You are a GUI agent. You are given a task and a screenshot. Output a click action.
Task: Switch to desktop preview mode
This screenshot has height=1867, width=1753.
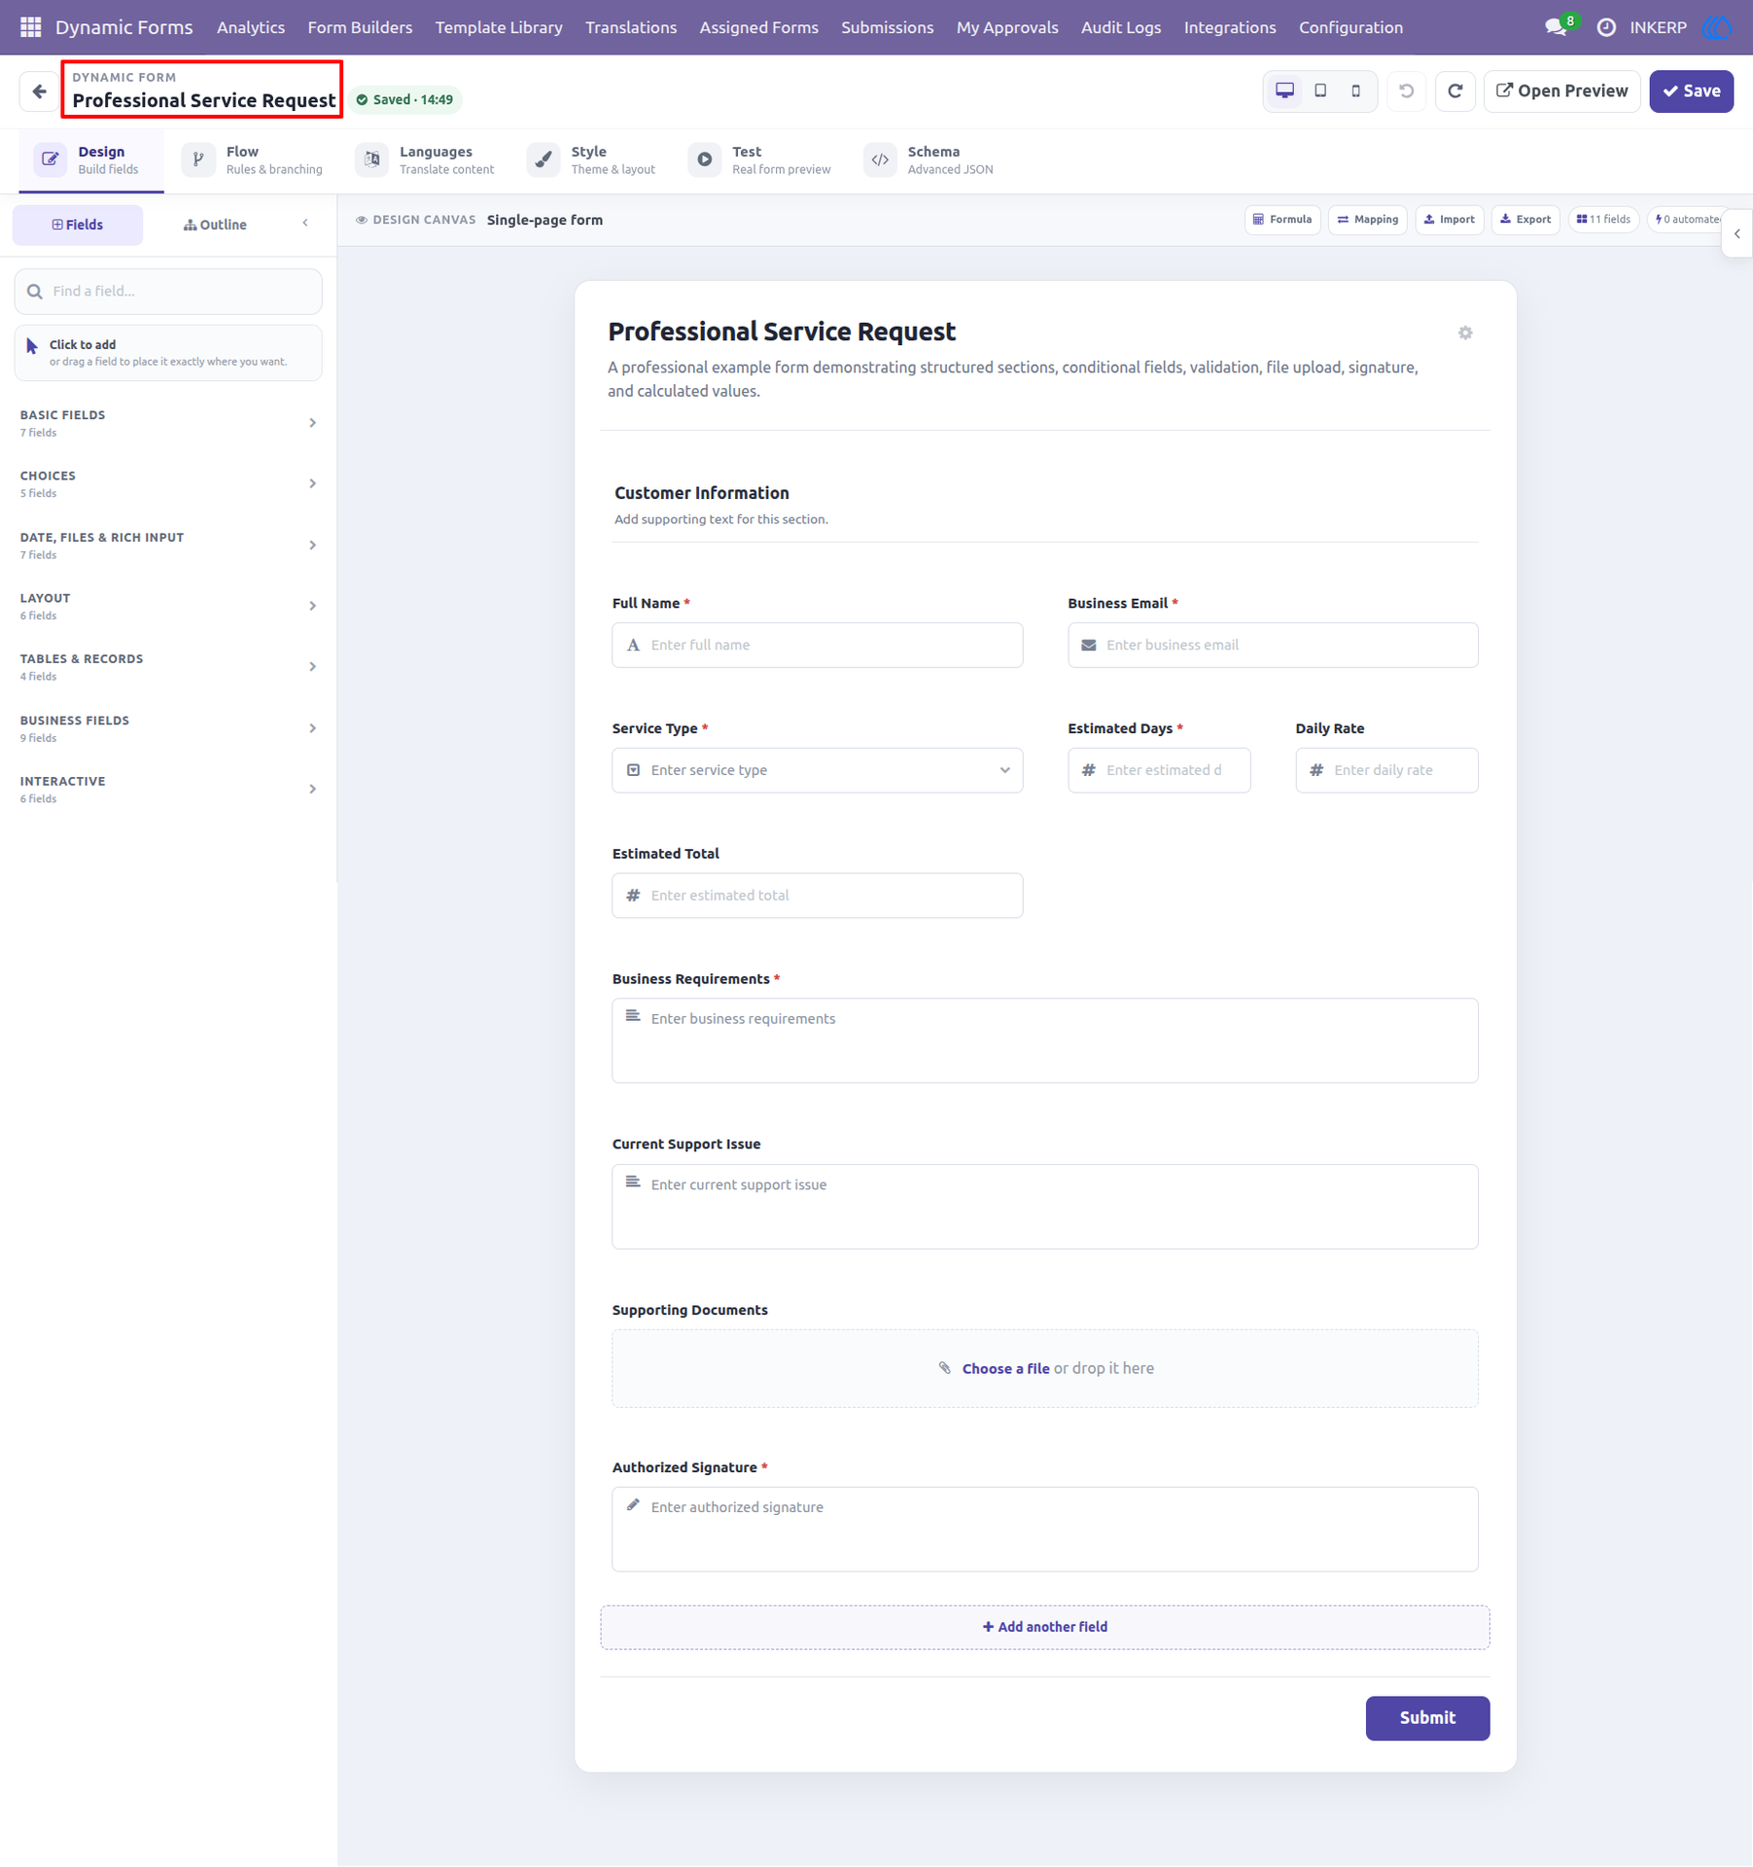point(1284,90)
